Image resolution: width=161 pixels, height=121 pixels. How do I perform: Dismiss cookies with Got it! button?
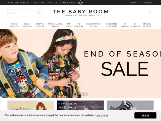(x=145, y=115)
